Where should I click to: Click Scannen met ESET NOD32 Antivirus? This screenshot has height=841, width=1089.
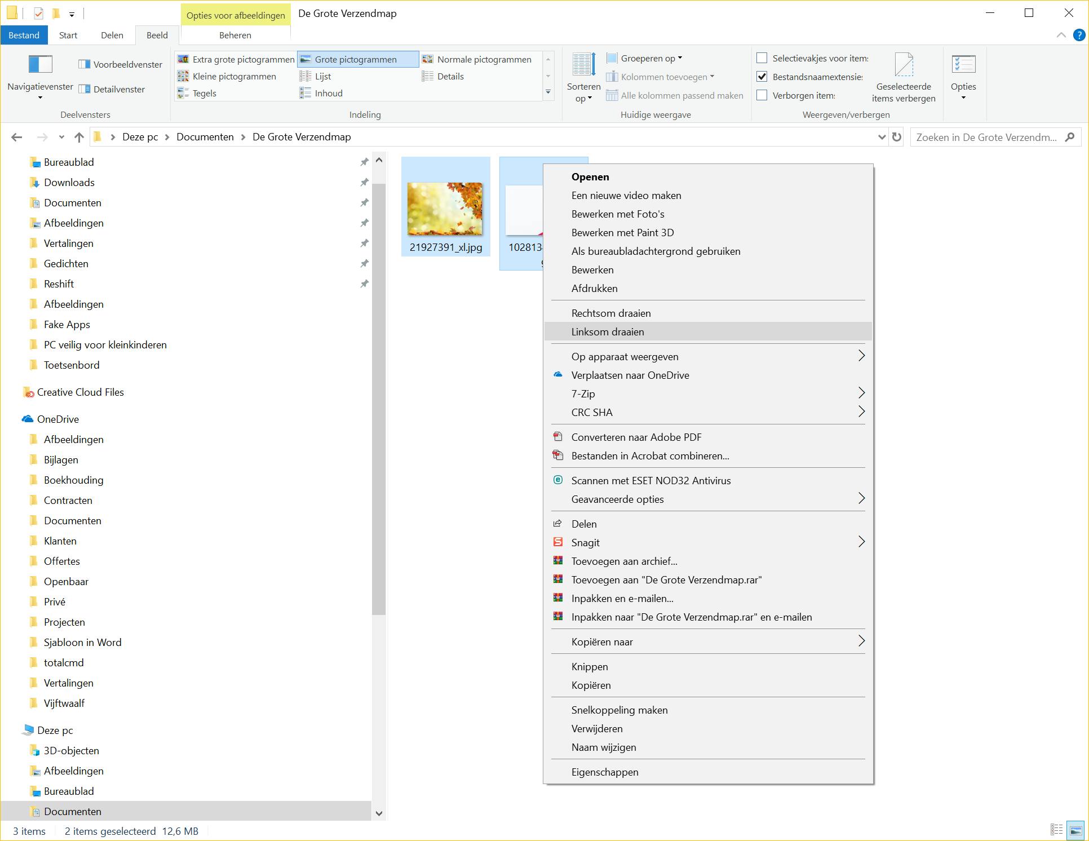[650, 481]
